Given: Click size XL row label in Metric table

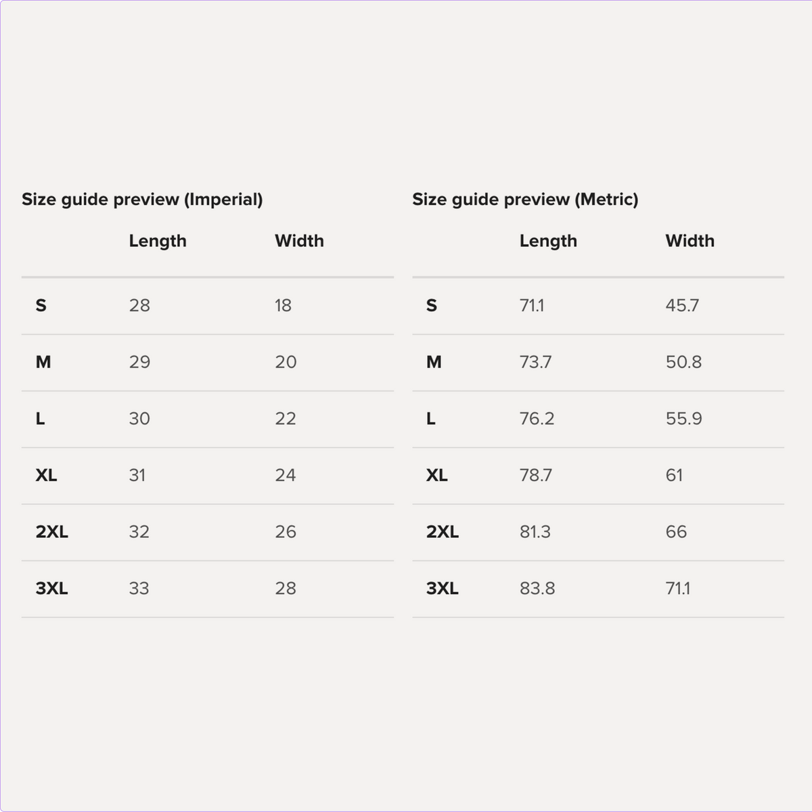Looking at the screenshot, I should pyautogui.click(x=437, y=475).
